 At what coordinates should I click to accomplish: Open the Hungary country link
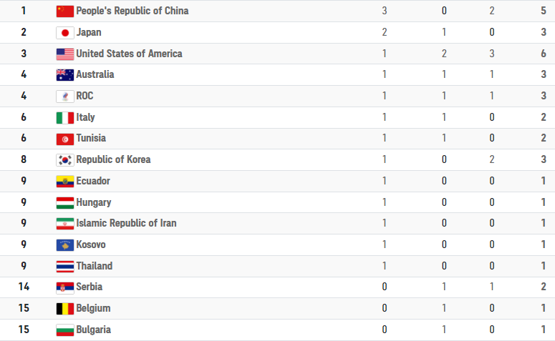tap(93, 202)
